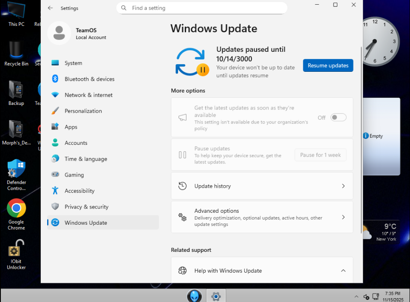Go to Bluetooth & devices
410x302 pixels.
103,79
